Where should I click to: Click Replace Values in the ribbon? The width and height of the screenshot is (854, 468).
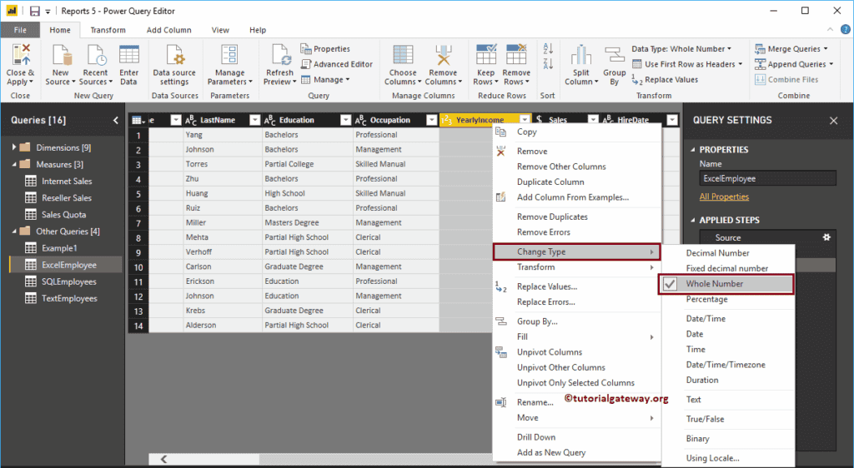(x=665, y=80)
